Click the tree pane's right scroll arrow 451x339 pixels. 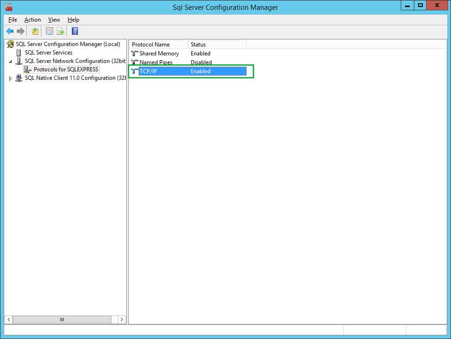pyautogui.click(x=122, y=319)
